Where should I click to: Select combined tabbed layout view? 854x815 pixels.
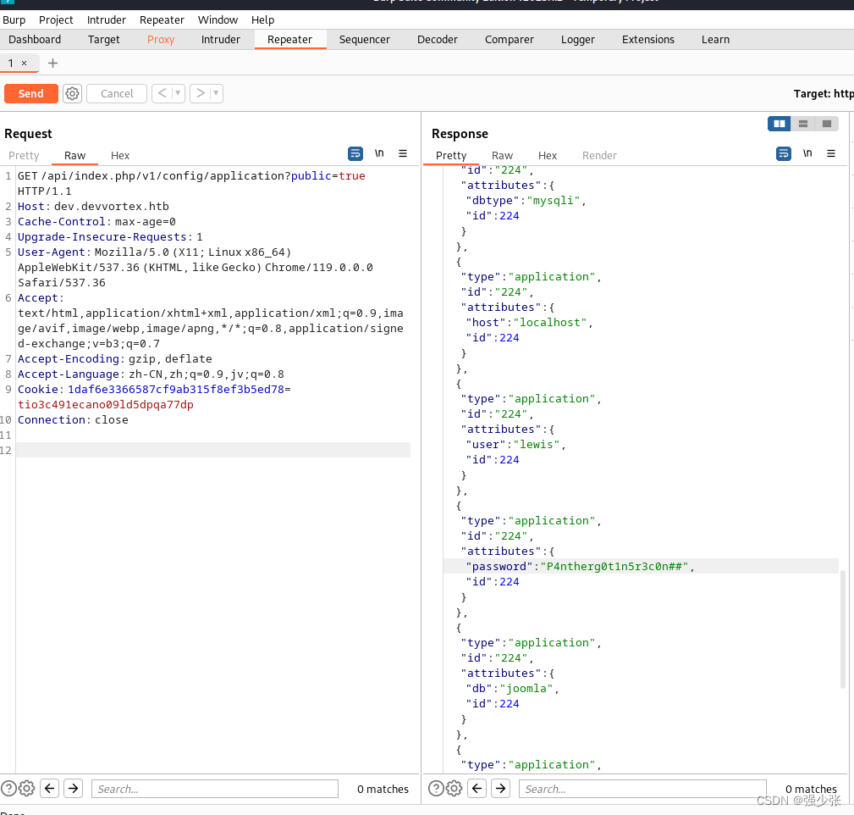tap(827, 124)
